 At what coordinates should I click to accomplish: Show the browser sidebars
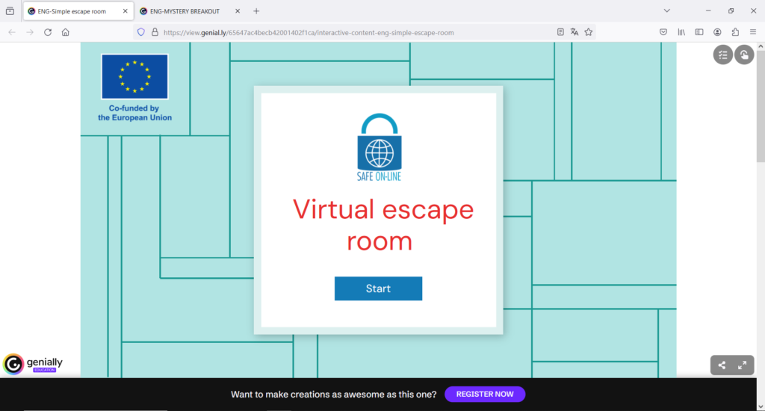point(699,32)
